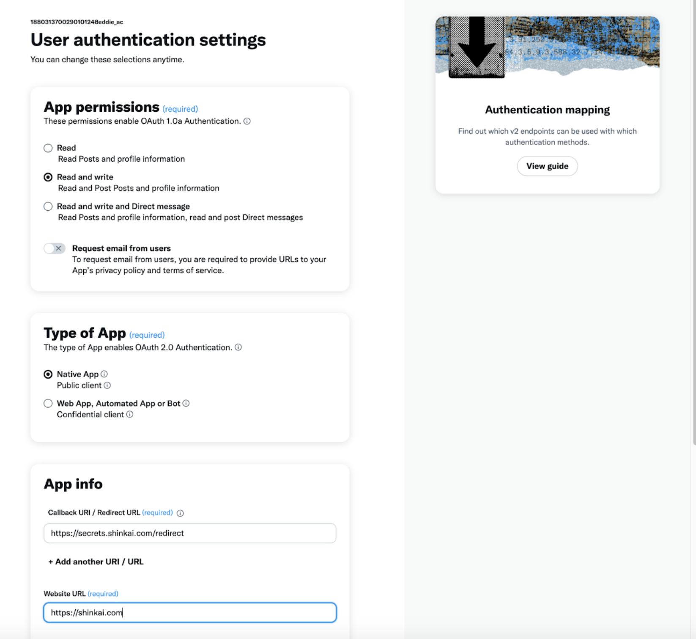Click the info icon after OAuth 2.0 Authentication

[238, 347]
